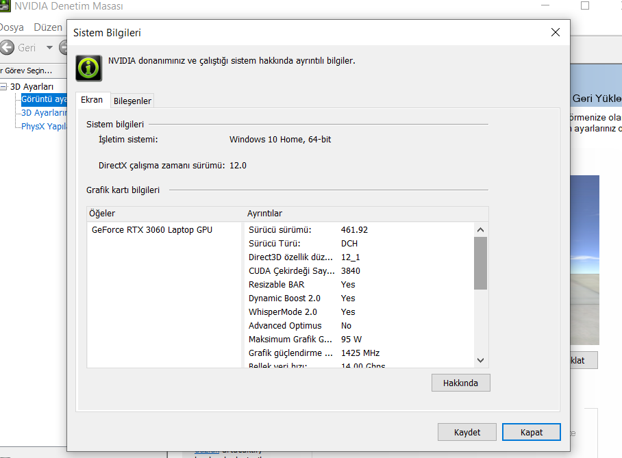Screen dimensions: 622x458
Task: Click the Geri back arrow icon
Action: tap(7, 48)
